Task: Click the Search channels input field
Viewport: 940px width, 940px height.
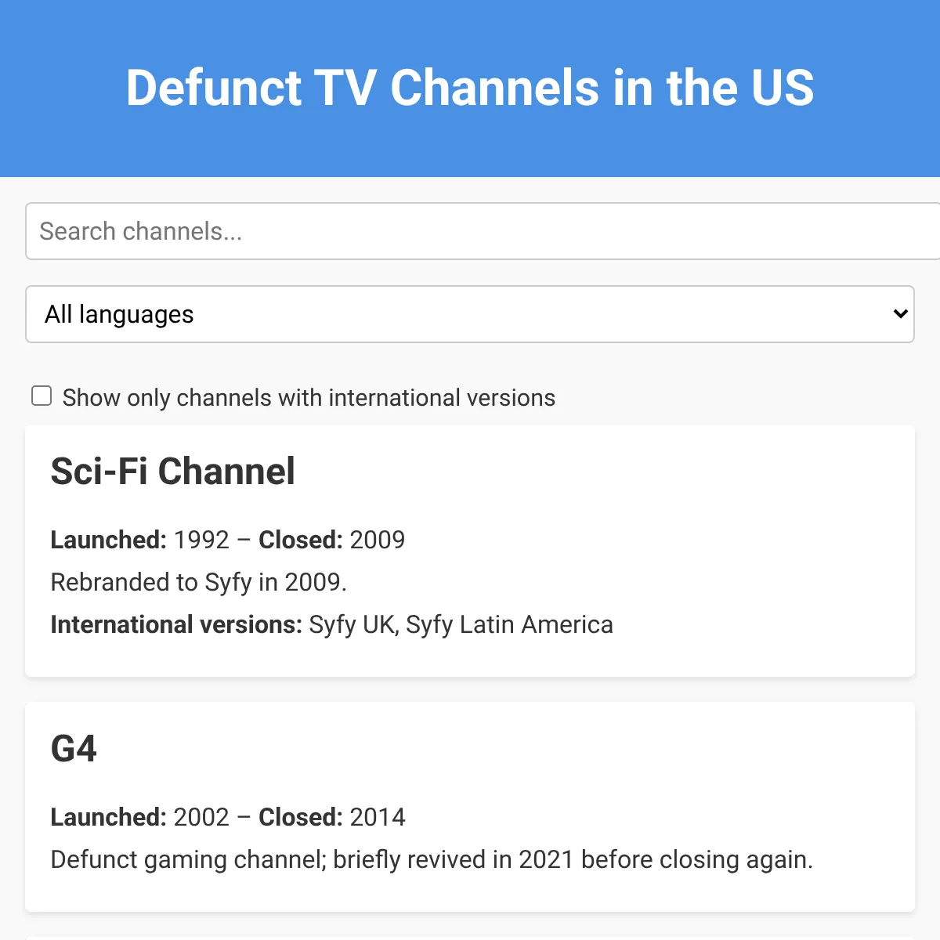Action: pos(470,231)
